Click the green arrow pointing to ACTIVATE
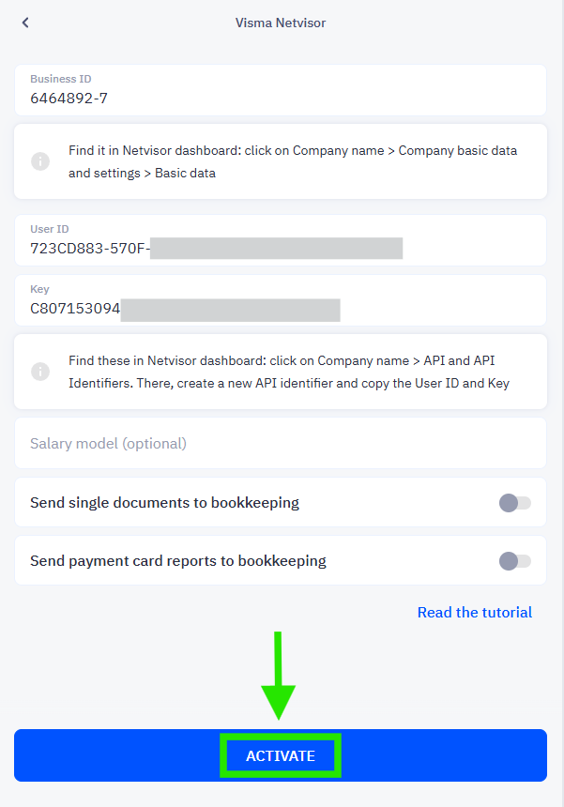Screen dimensions: 564x807 tap(279, 676)
